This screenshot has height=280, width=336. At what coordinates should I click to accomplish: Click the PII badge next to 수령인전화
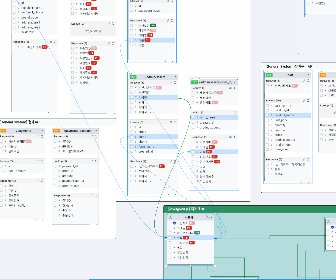(x=97, y=58)
